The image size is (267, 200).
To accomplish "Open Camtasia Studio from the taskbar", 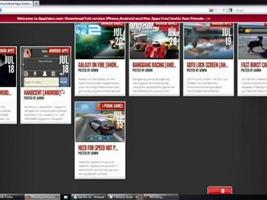I will [125, 197].
